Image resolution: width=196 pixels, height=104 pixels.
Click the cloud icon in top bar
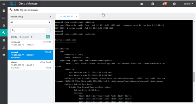pyautogui.click(x=142, y=4)
